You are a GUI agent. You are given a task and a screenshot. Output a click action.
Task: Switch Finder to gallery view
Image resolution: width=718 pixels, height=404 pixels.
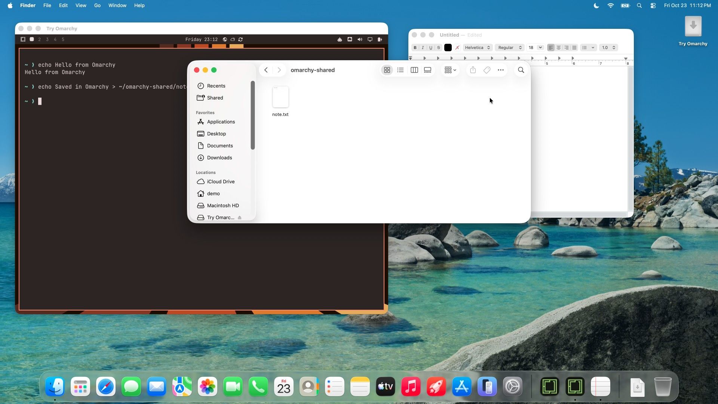(x=427, y=70)
